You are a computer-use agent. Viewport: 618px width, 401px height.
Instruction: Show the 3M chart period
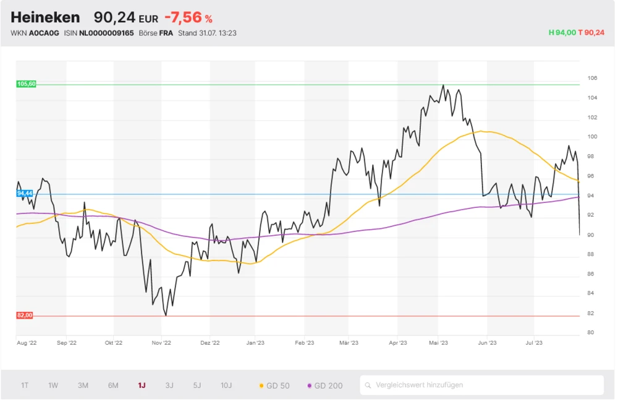click(x=83, y=386)
